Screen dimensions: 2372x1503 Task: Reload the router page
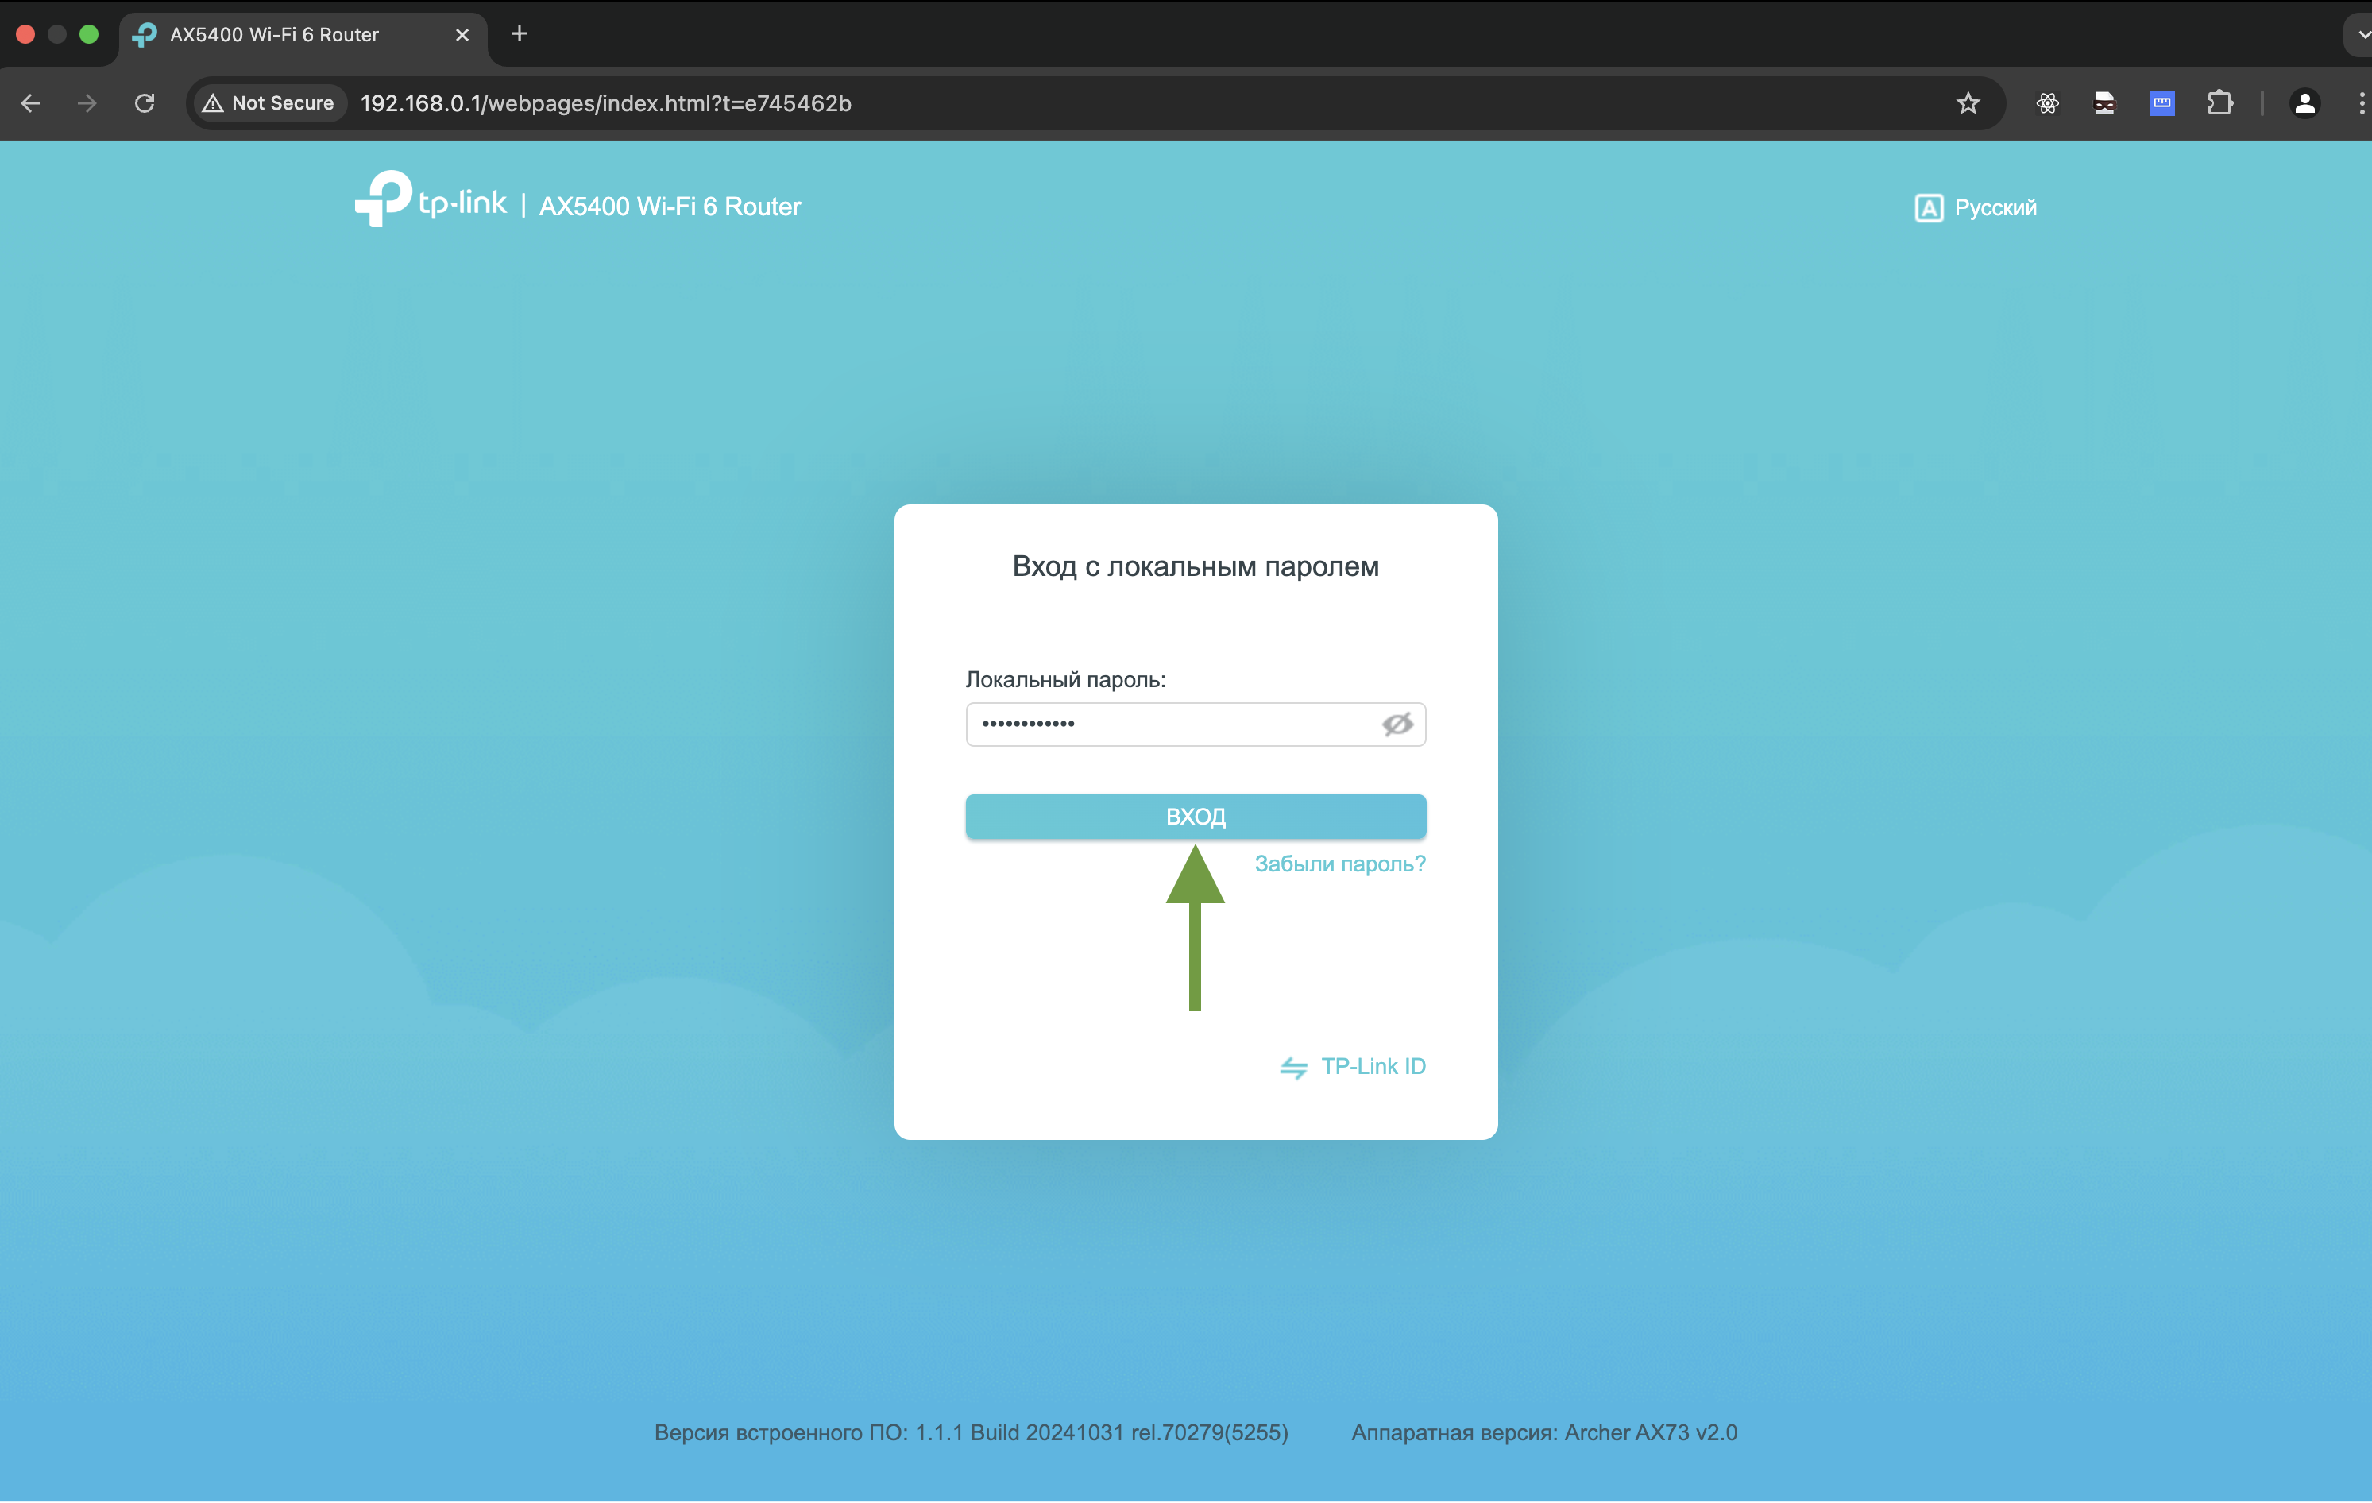tap(145, 103)
